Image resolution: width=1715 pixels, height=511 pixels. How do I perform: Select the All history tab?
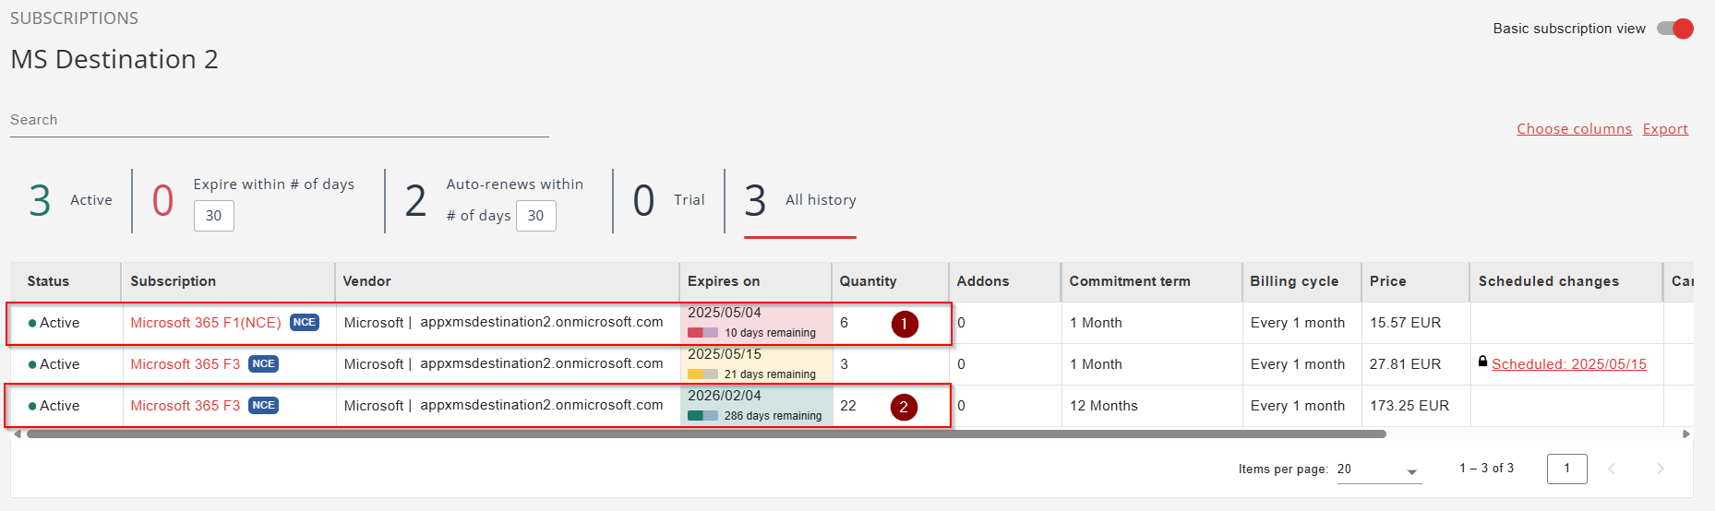[x=800, y=200]
